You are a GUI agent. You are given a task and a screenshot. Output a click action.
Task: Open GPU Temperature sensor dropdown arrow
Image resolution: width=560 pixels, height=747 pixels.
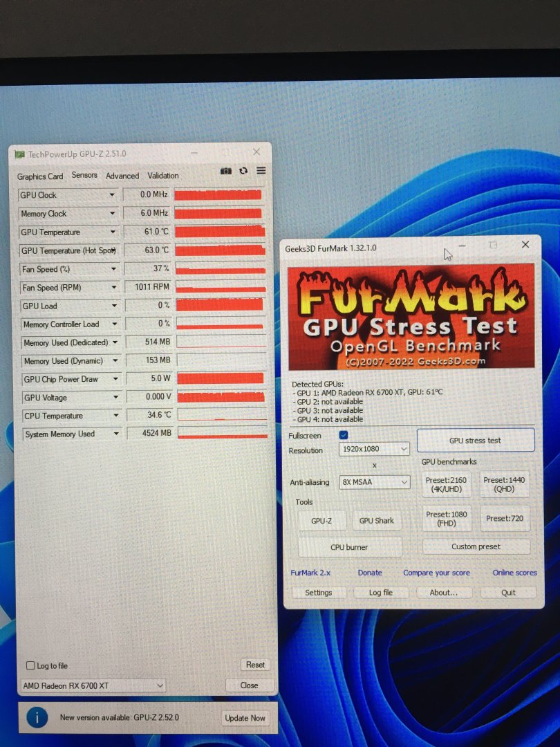point(113,232)
